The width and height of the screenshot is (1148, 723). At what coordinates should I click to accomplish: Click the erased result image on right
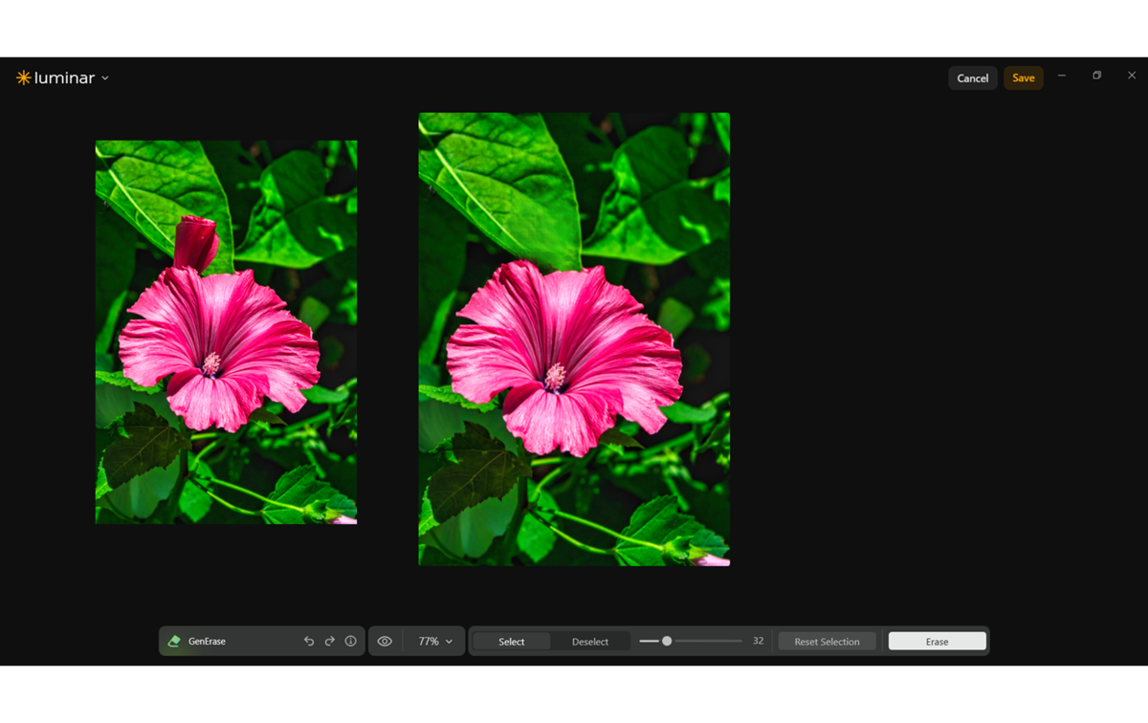click(574, 340)
